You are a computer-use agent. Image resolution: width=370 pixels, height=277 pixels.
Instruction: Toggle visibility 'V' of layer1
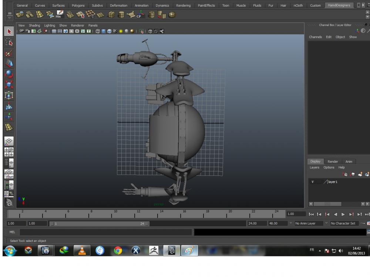coord(313,182)
